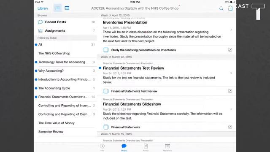
Task: Select Controlling and Reporting of Cash topic
Action: click(65, 114)
